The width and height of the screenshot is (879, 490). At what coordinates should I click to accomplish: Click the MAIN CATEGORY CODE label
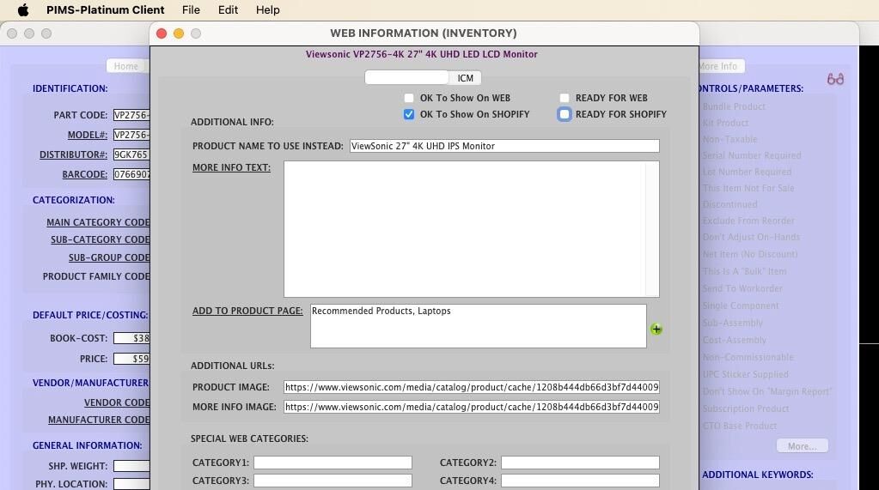[x=98, y=222]
